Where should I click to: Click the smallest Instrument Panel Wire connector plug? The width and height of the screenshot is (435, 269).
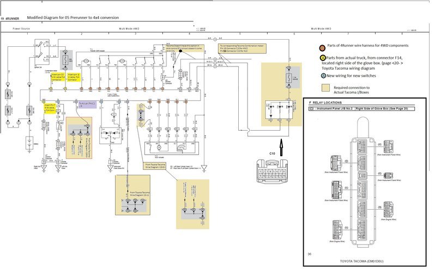point(388,176)
